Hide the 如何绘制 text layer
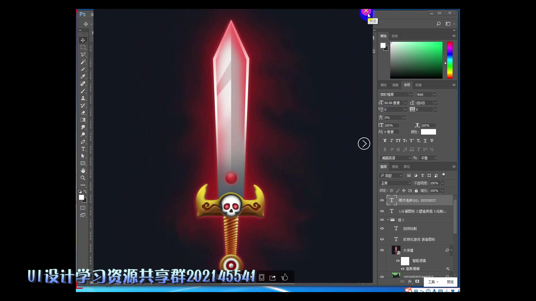 (x=382, y=229)
